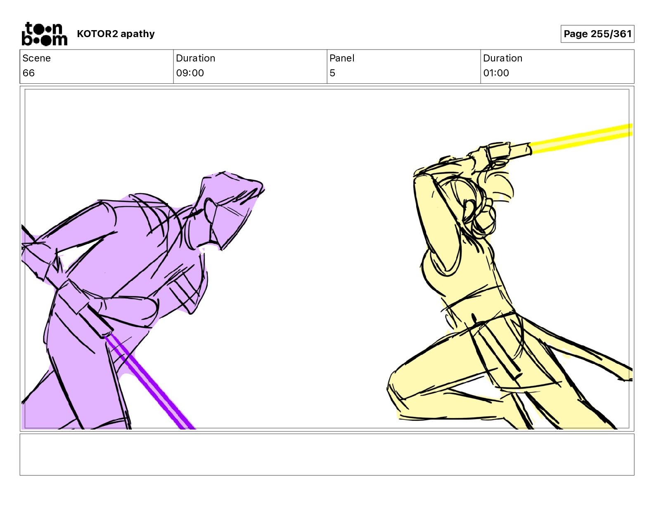Select scene number '66'
Screen dimensions: 654x505
point(28,73)
